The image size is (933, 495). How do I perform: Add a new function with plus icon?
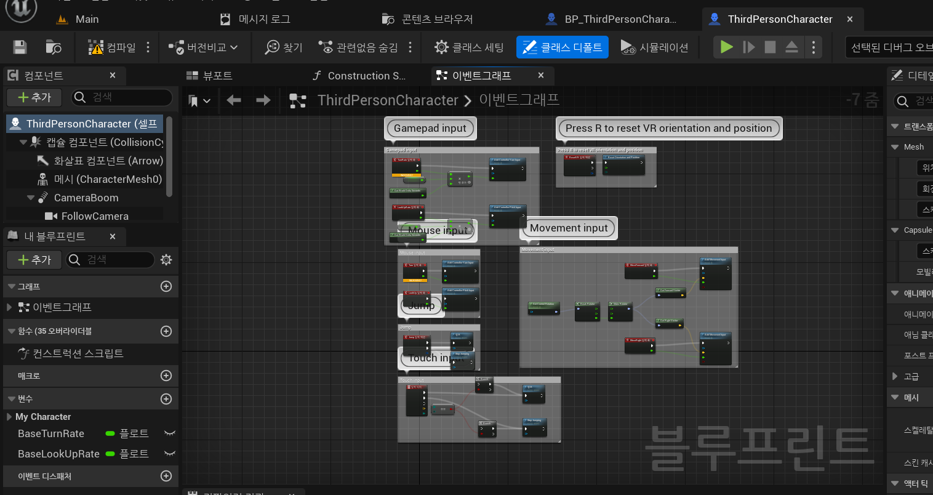(166, 331)
